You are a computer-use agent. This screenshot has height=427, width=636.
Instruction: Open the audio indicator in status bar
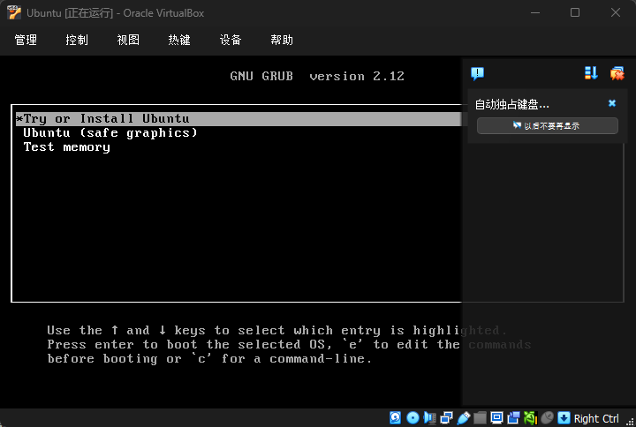(429, 418)
